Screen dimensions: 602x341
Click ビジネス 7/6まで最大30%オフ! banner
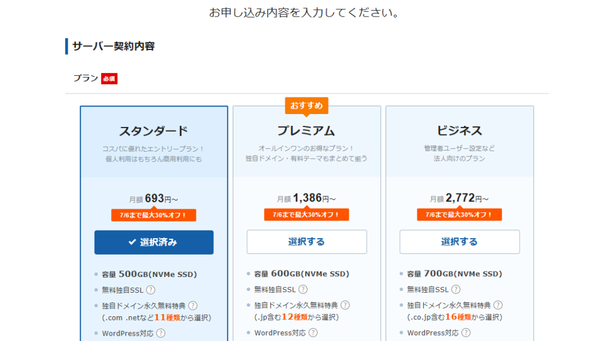459,215
